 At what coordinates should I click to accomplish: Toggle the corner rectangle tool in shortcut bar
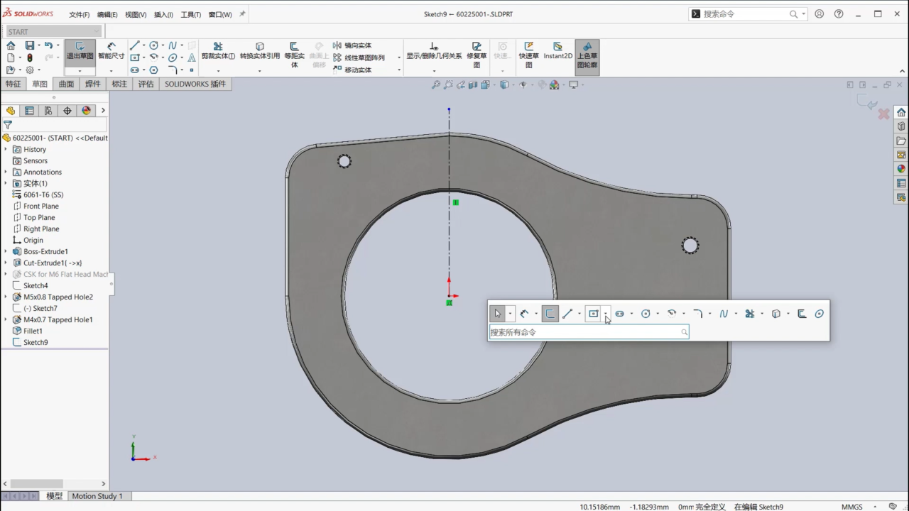[x=594, y=314]
